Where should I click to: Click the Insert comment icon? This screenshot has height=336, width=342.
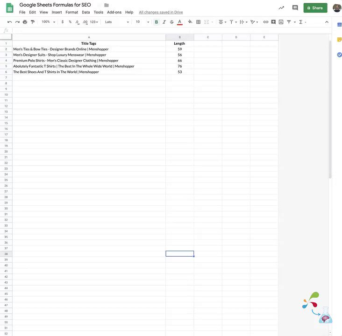coord(273,22)
